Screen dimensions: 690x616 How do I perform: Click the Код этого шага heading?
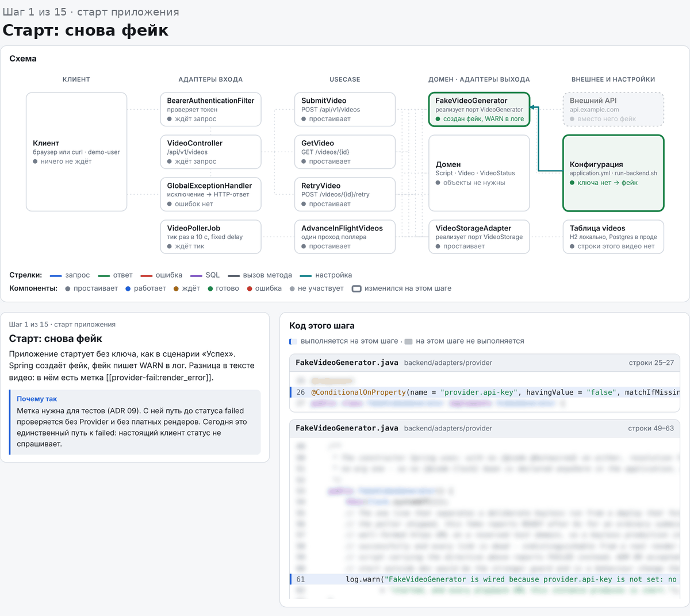point(322,326)
